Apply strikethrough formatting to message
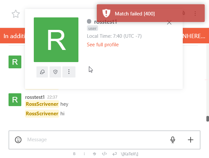209x158 pixels. (x=94, y=154)
